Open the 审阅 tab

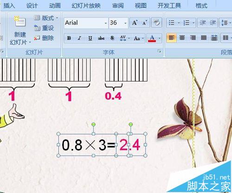(118, 6)
